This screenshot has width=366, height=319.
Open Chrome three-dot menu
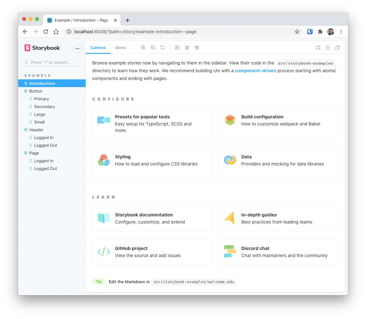coord(341,32)
